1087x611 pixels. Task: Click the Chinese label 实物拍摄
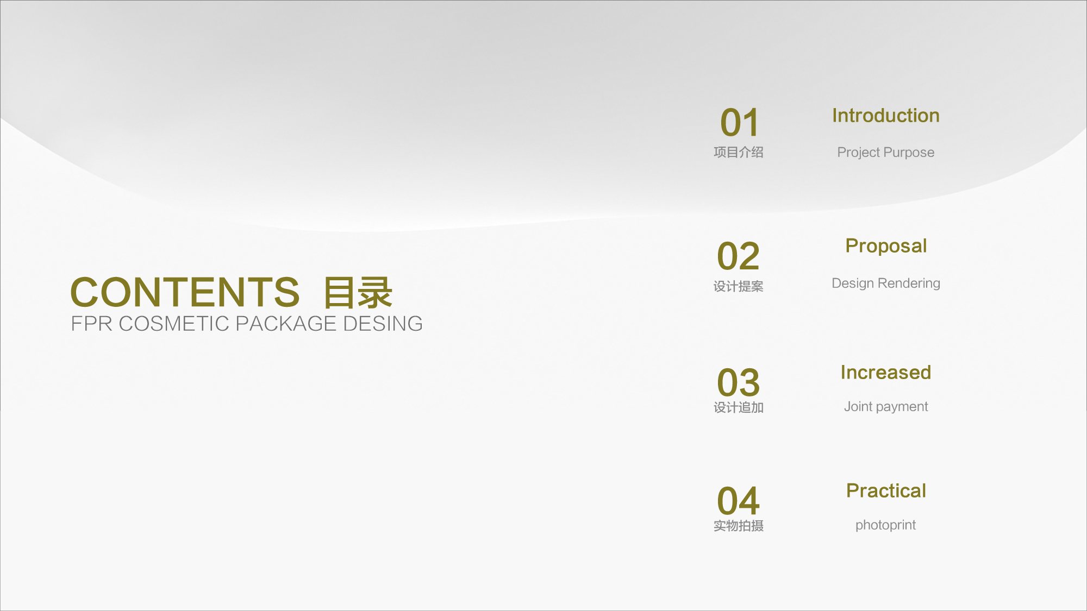click(x=739, y=526)
